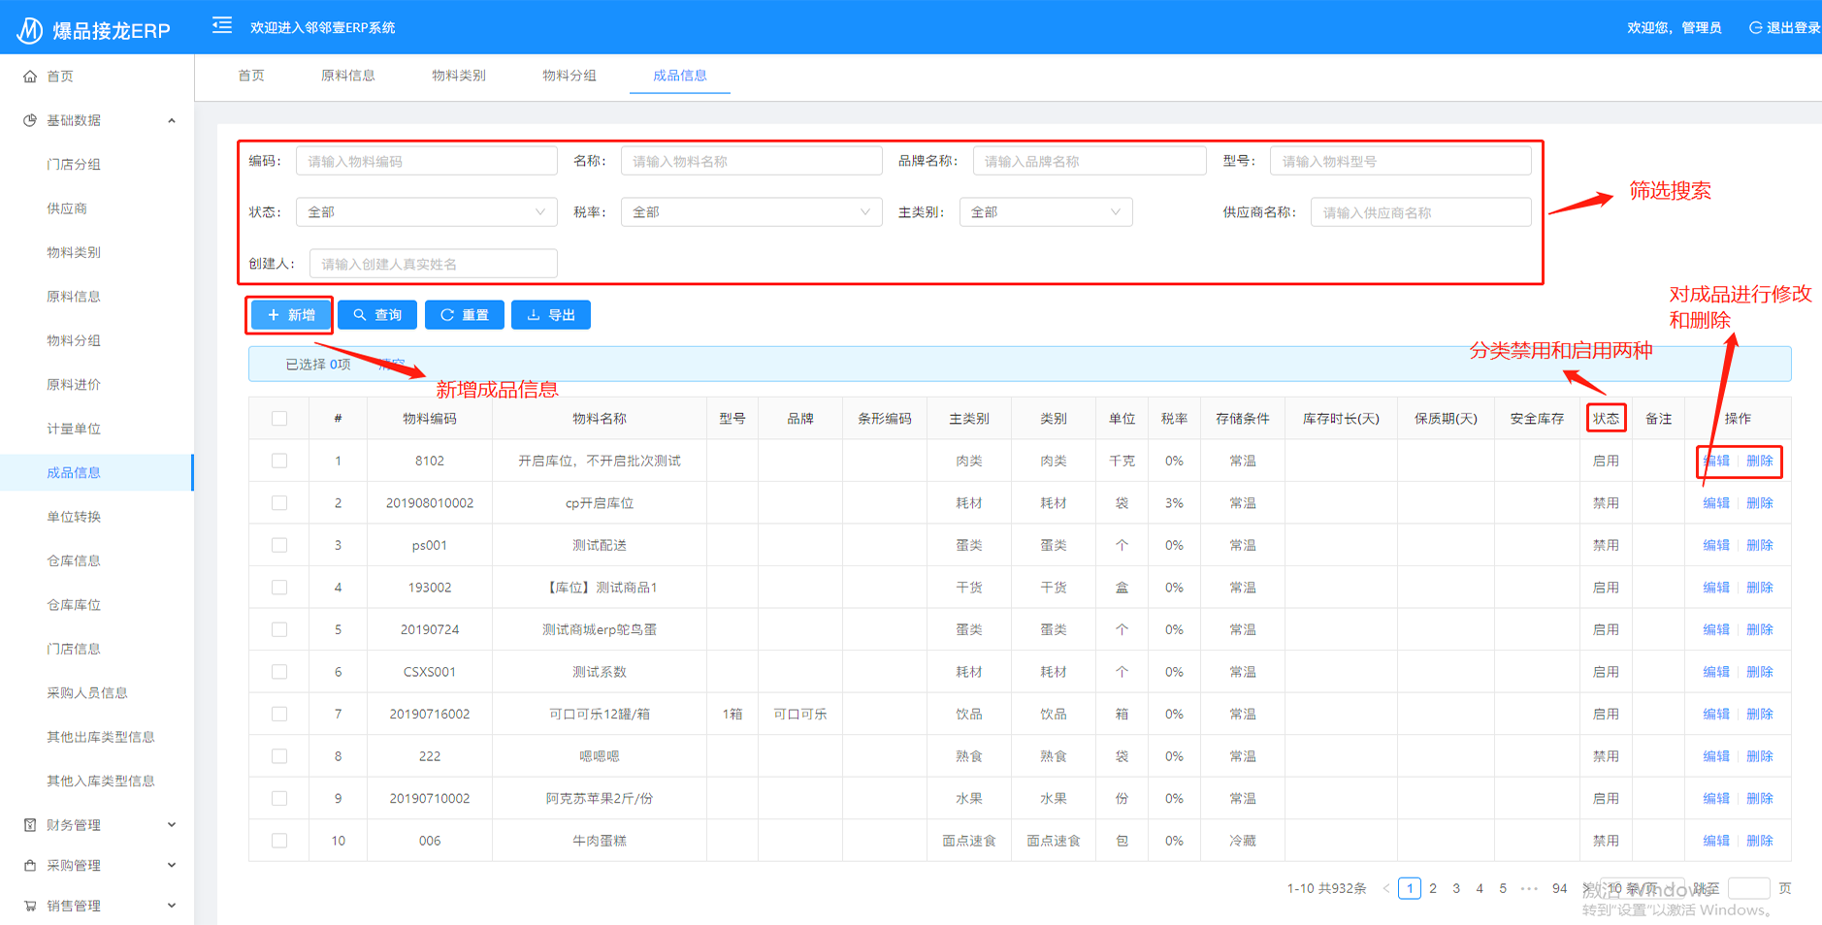Expand the 财务管理 menu section

[x=172, y=825]
